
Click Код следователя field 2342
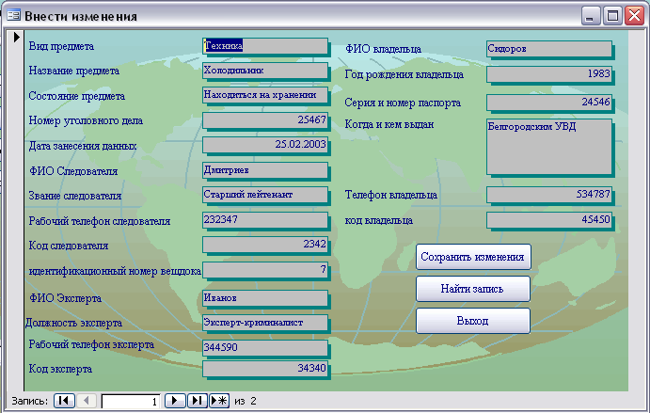(x=265, y=245)
